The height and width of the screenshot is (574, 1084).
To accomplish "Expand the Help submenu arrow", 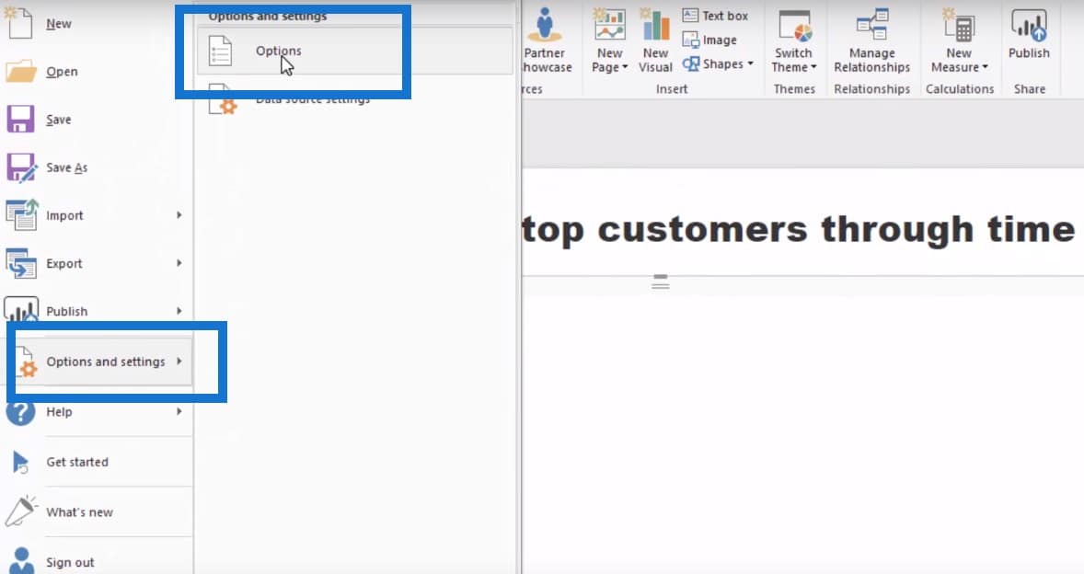I will point(179,411).
